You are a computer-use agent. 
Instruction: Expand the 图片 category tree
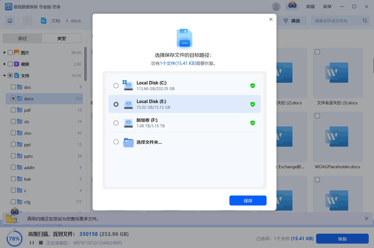(4, 52)
